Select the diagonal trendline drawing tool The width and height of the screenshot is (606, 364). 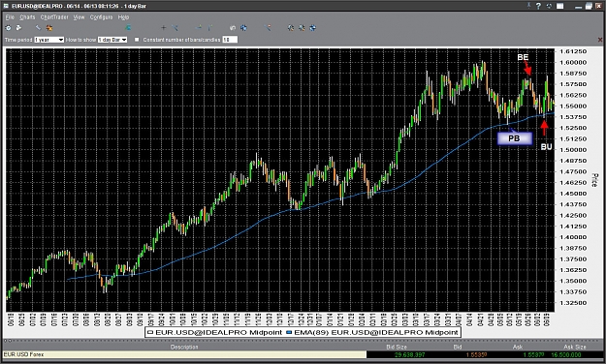(175, 28)
